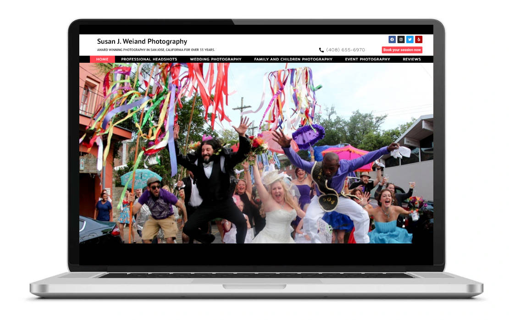The width and height of the screenshot is (509, 320).
Task: Open the Instagram social icon
Action: [401, 39]
